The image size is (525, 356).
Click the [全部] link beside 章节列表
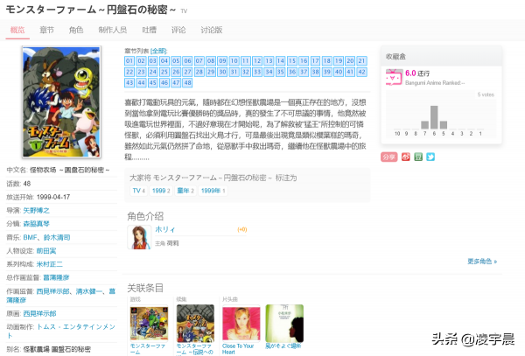(x=158, y=51)
